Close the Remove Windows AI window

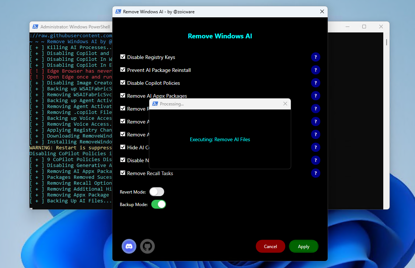(322, 11)
